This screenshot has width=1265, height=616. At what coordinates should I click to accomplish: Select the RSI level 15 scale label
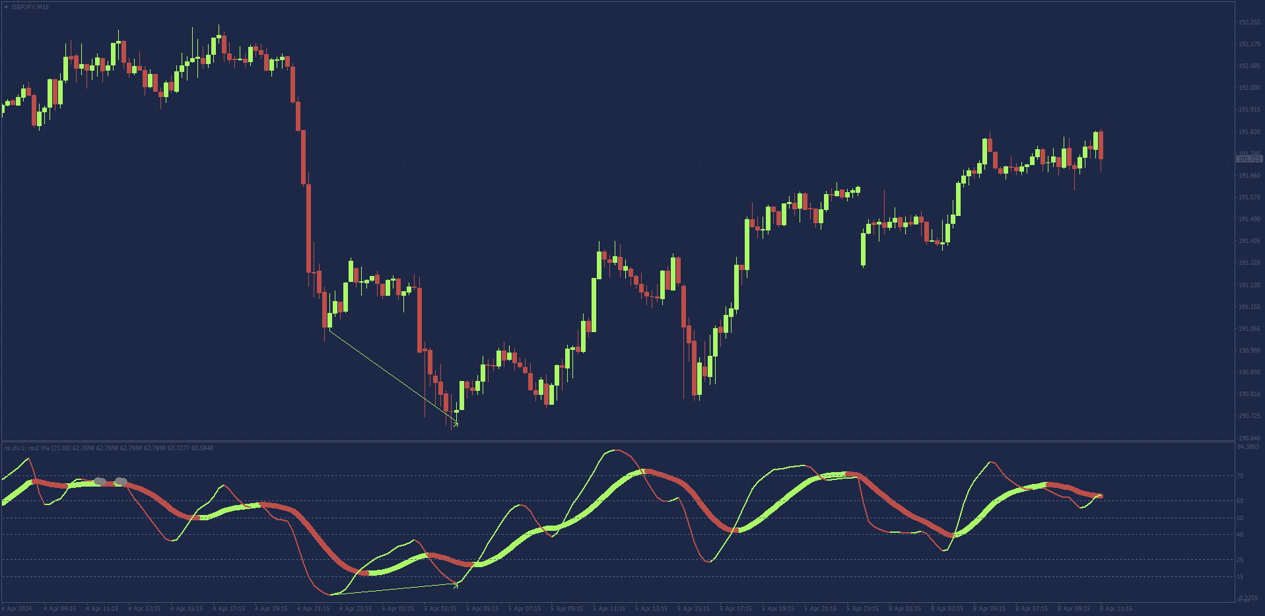(x=1240, y=577)
